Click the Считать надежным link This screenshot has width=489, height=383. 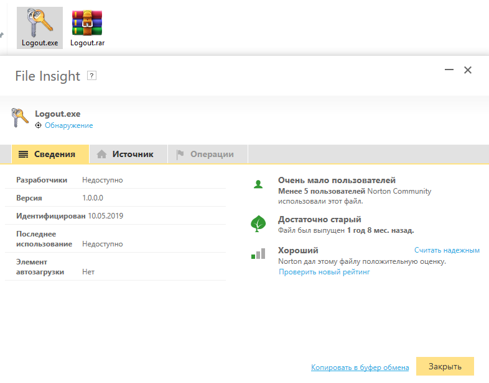click(x=447, y=250)
